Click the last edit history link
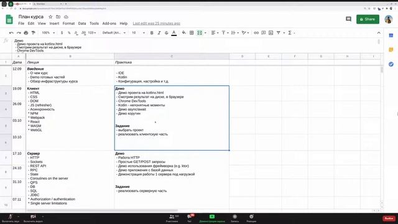398x224 pixels. pyautogui.click(x=156, y=24)
